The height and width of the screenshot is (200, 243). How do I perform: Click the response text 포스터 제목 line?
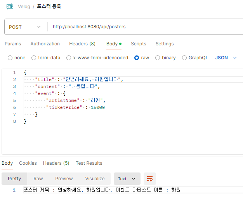click(102, 190)
